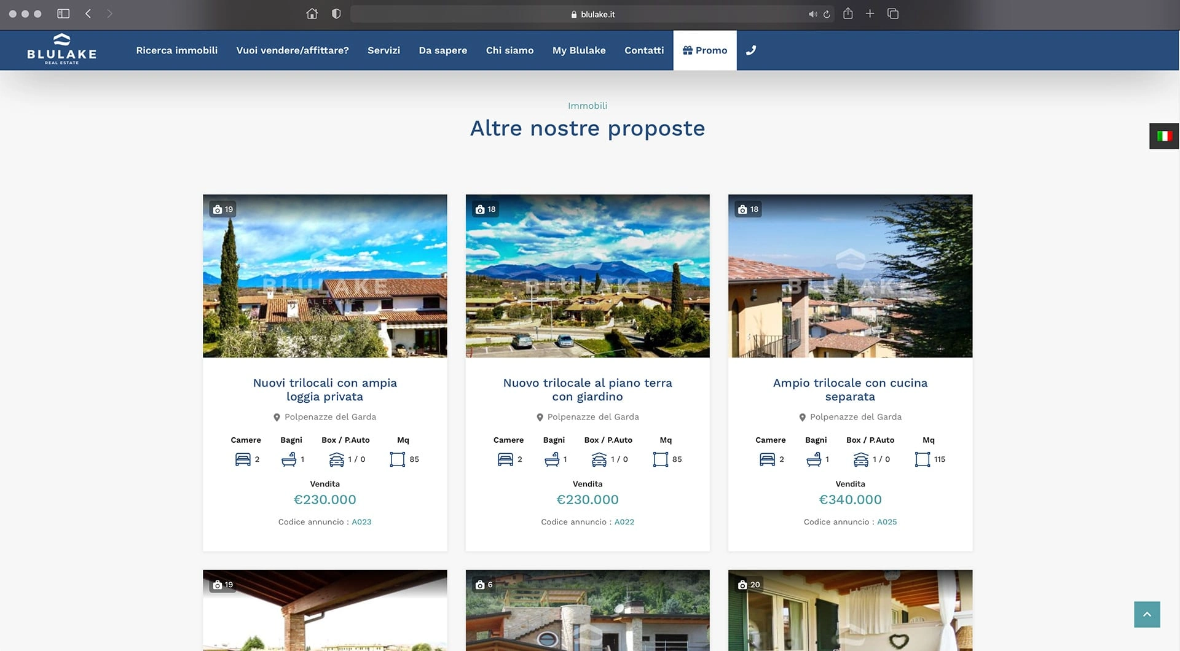The height and width of the screenshot is (651, 1180).
Task: Go back with Safari back arrow
Action: click(x=88, y=14)
